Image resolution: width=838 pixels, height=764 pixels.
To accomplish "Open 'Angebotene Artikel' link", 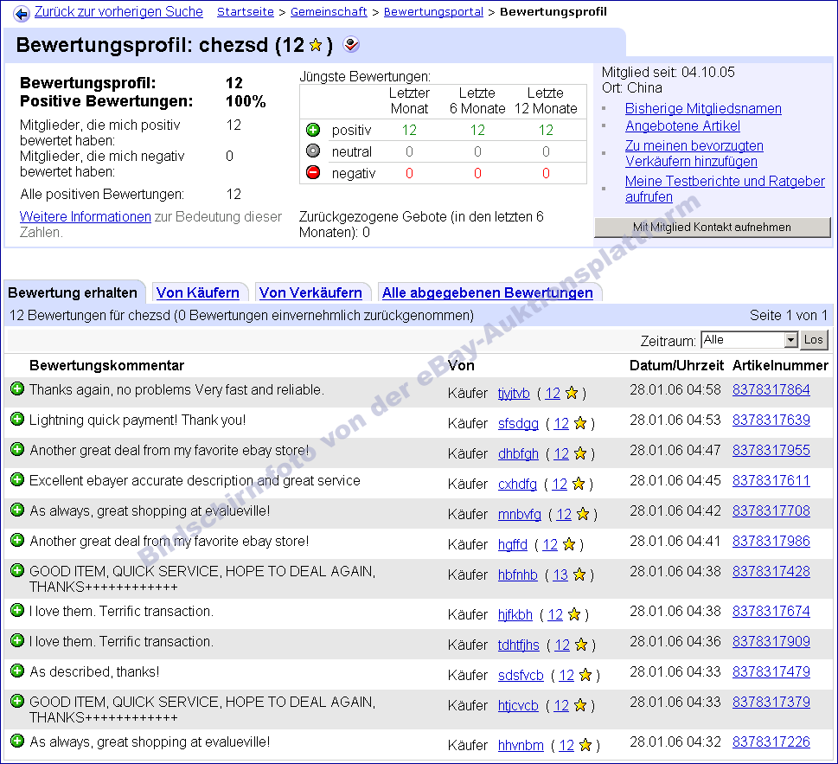I will click(x=682, y=126).
